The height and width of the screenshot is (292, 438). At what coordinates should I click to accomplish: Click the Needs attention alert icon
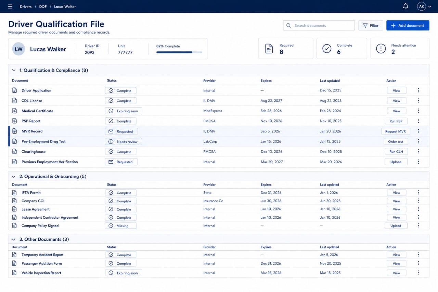point(381,49)
